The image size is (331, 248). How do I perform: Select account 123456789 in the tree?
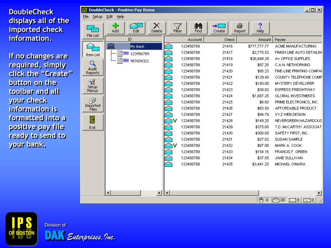140,54
